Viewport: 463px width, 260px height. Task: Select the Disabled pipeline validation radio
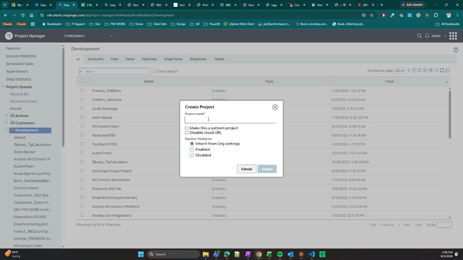192,155
